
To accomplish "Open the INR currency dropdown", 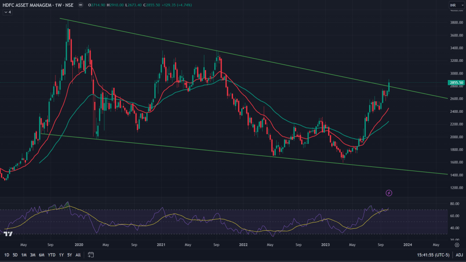I will (x=454, y=5).
